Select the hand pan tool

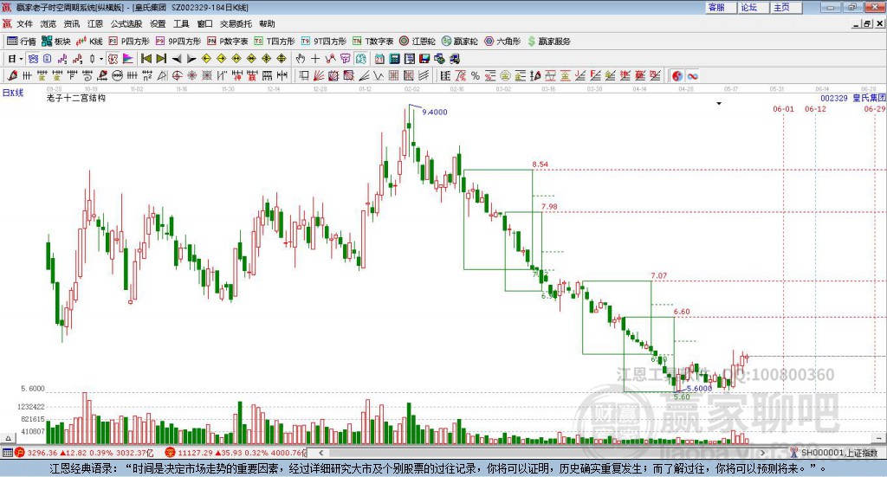tap(301, 59)
